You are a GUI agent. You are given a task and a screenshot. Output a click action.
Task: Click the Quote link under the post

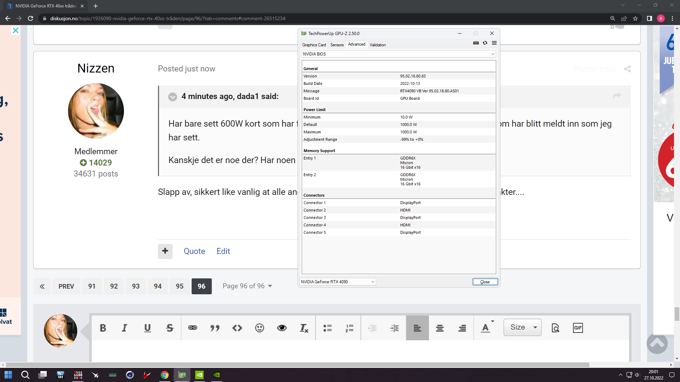[x=194, y=251]
